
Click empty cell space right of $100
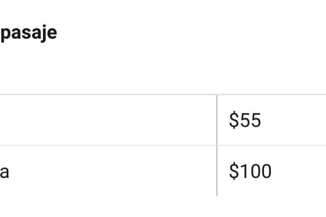(x=300, y=171)
